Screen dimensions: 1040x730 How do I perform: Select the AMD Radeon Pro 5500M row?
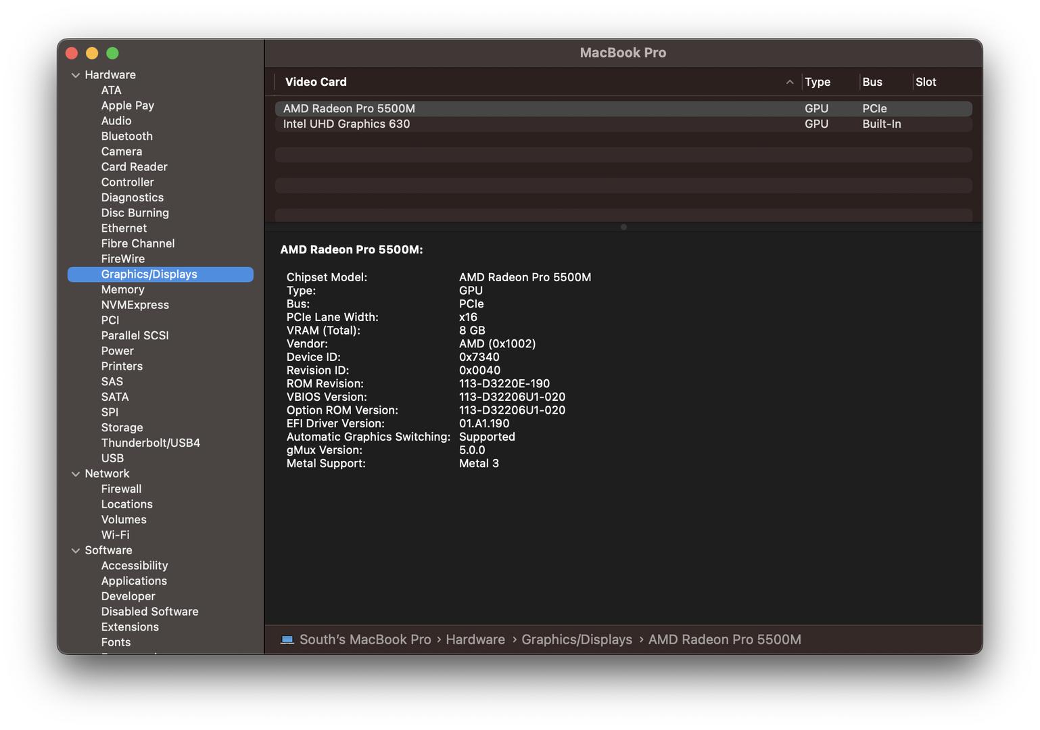point(349,108)
